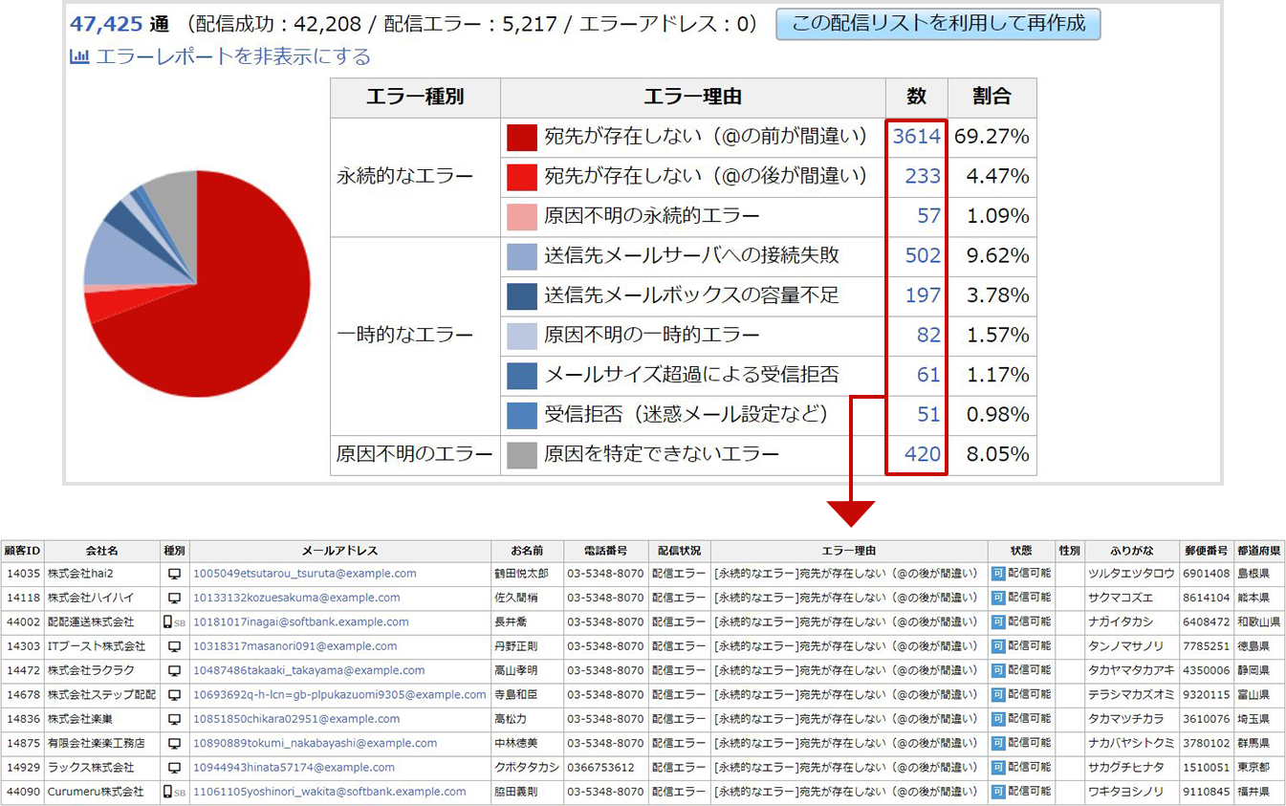The image size is (1286, 806).
Task: Open the 57 unknown permanent errors link
Action: tap(929, 216)
